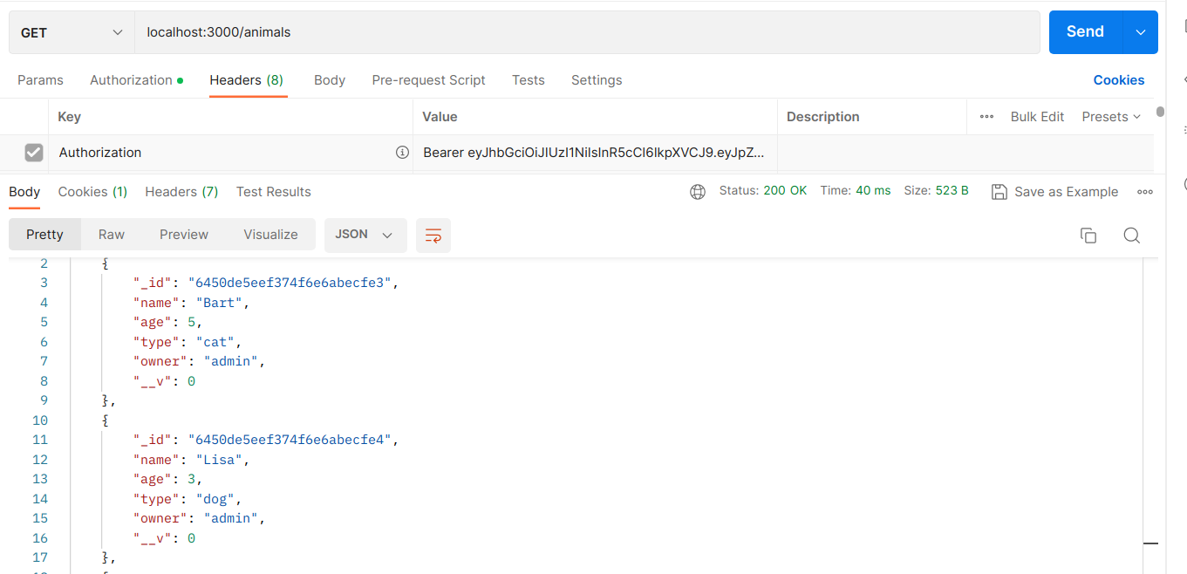Click Save as Example icon
The height and width of the screenshot is (574, 1187).
point(999,192)
